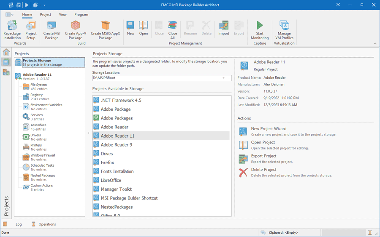Collapse the ribbon using the chevron
Viewport: 380px width, 237px height.
click(x=375, y=43)
